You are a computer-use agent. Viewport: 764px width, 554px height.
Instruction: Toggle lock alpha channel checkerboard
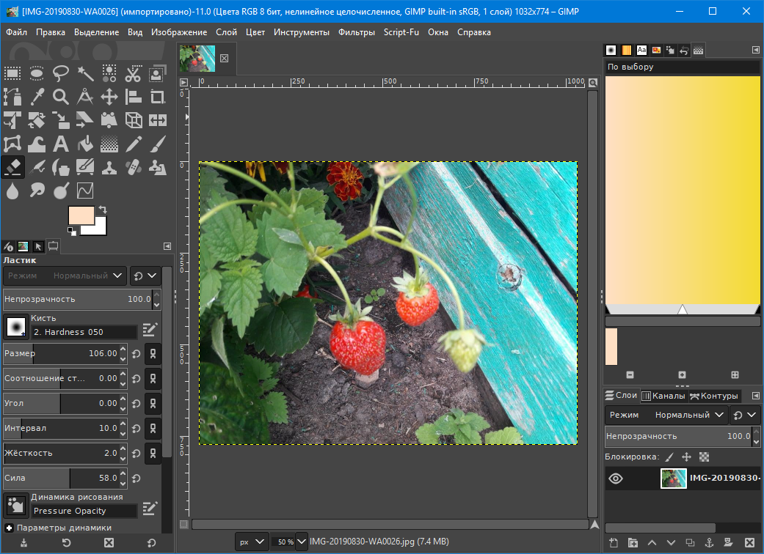point(704,457)
